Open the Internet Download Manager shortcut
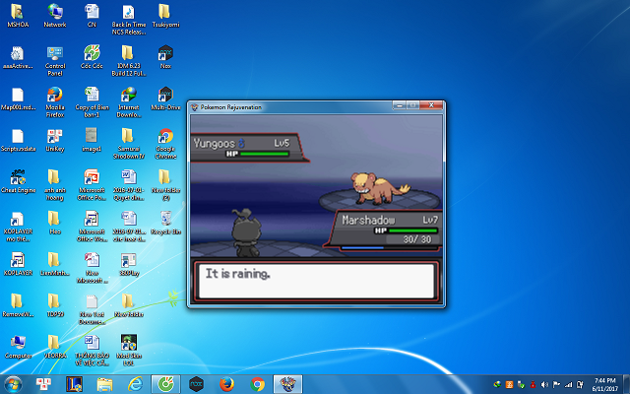630x394 pixels. tap(129, 102)
